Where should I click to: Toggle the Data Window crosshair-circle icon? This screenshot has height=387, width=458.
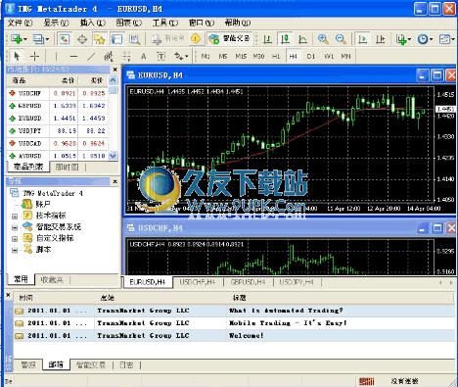tap(82, 39)
